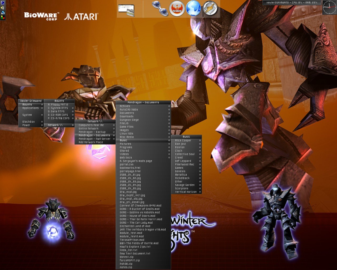Viewport: 337px width, 270px height.
Task: Open 2588_2k_03.jpg image
Action: pos(143,182)
